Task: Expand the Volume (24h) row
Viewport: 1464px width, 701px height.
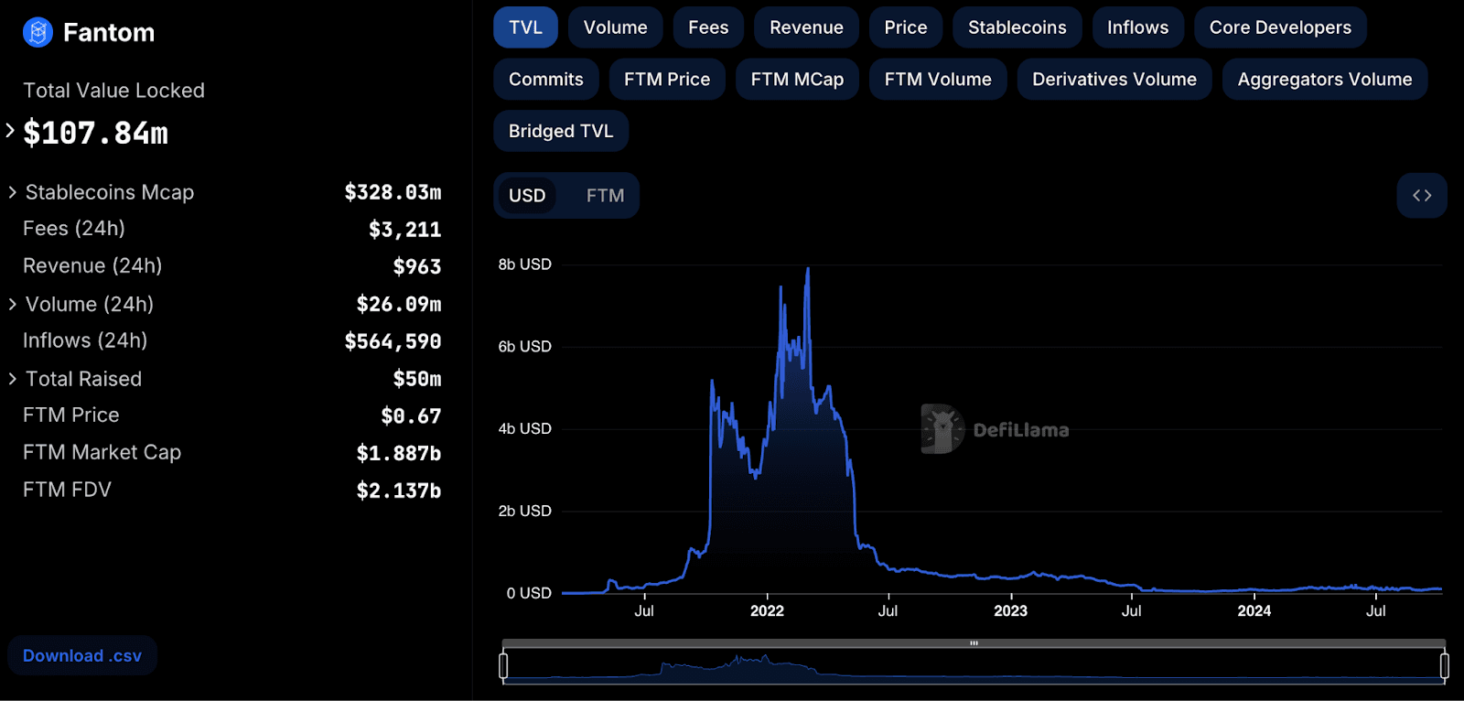Action: (12, 304)
